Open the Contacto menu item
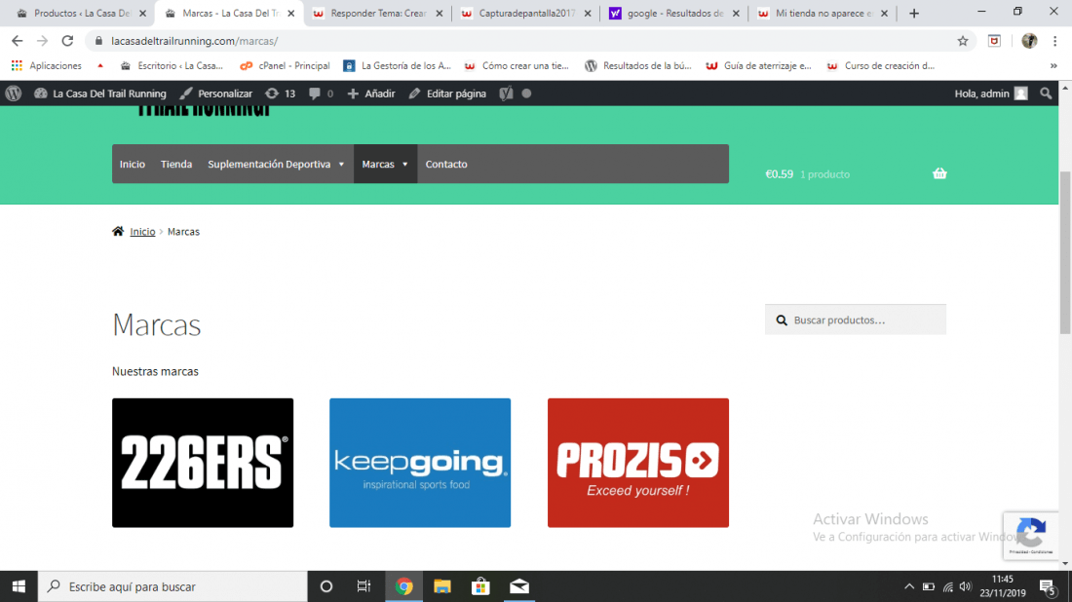1072x602 pixels. tap(446, 164)
